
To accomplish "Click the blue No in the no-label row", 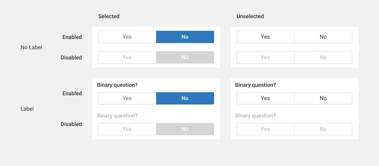I will [x=185, y=37].
